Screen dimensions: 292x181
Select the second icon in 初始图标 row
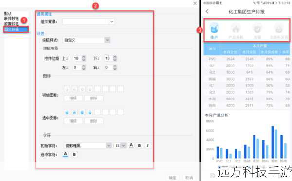(74, 89)
